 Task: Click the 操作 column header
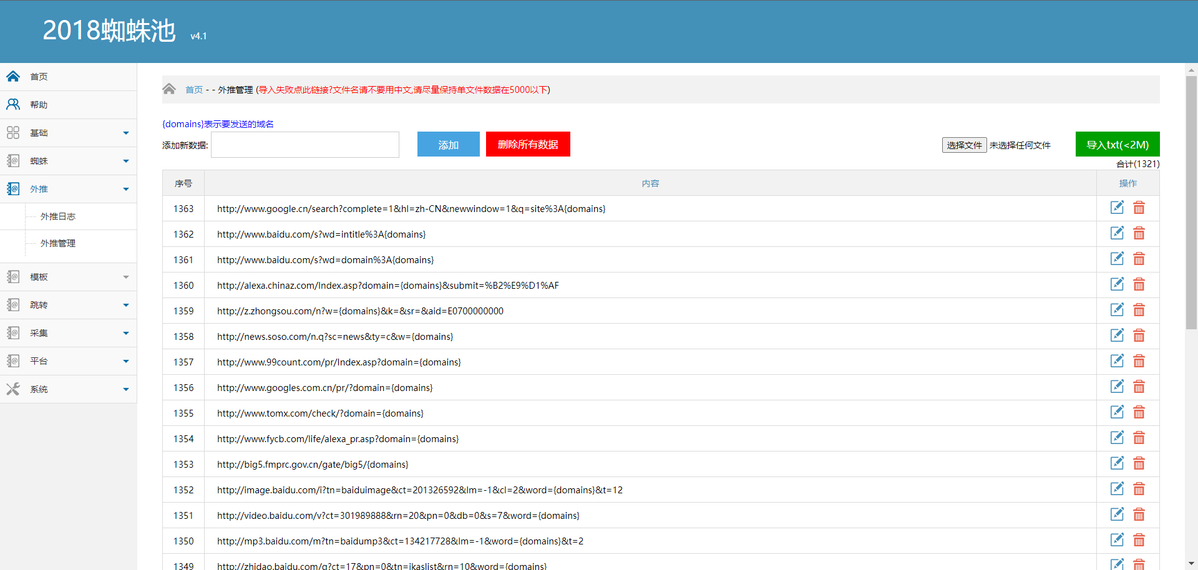pyautogui.click(x=1128, y=183)
